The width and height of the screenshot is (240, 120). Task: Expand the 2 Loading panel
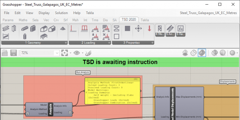[109, 43]
